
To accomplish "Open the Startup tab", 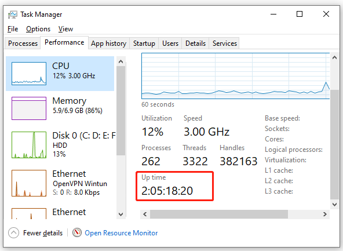I will click(x=144, y=43).
